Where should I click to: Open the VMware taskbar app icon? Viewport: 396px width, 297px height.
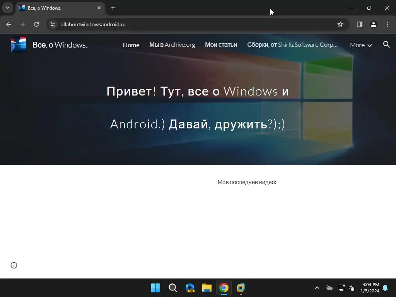[x=241, y=288]
